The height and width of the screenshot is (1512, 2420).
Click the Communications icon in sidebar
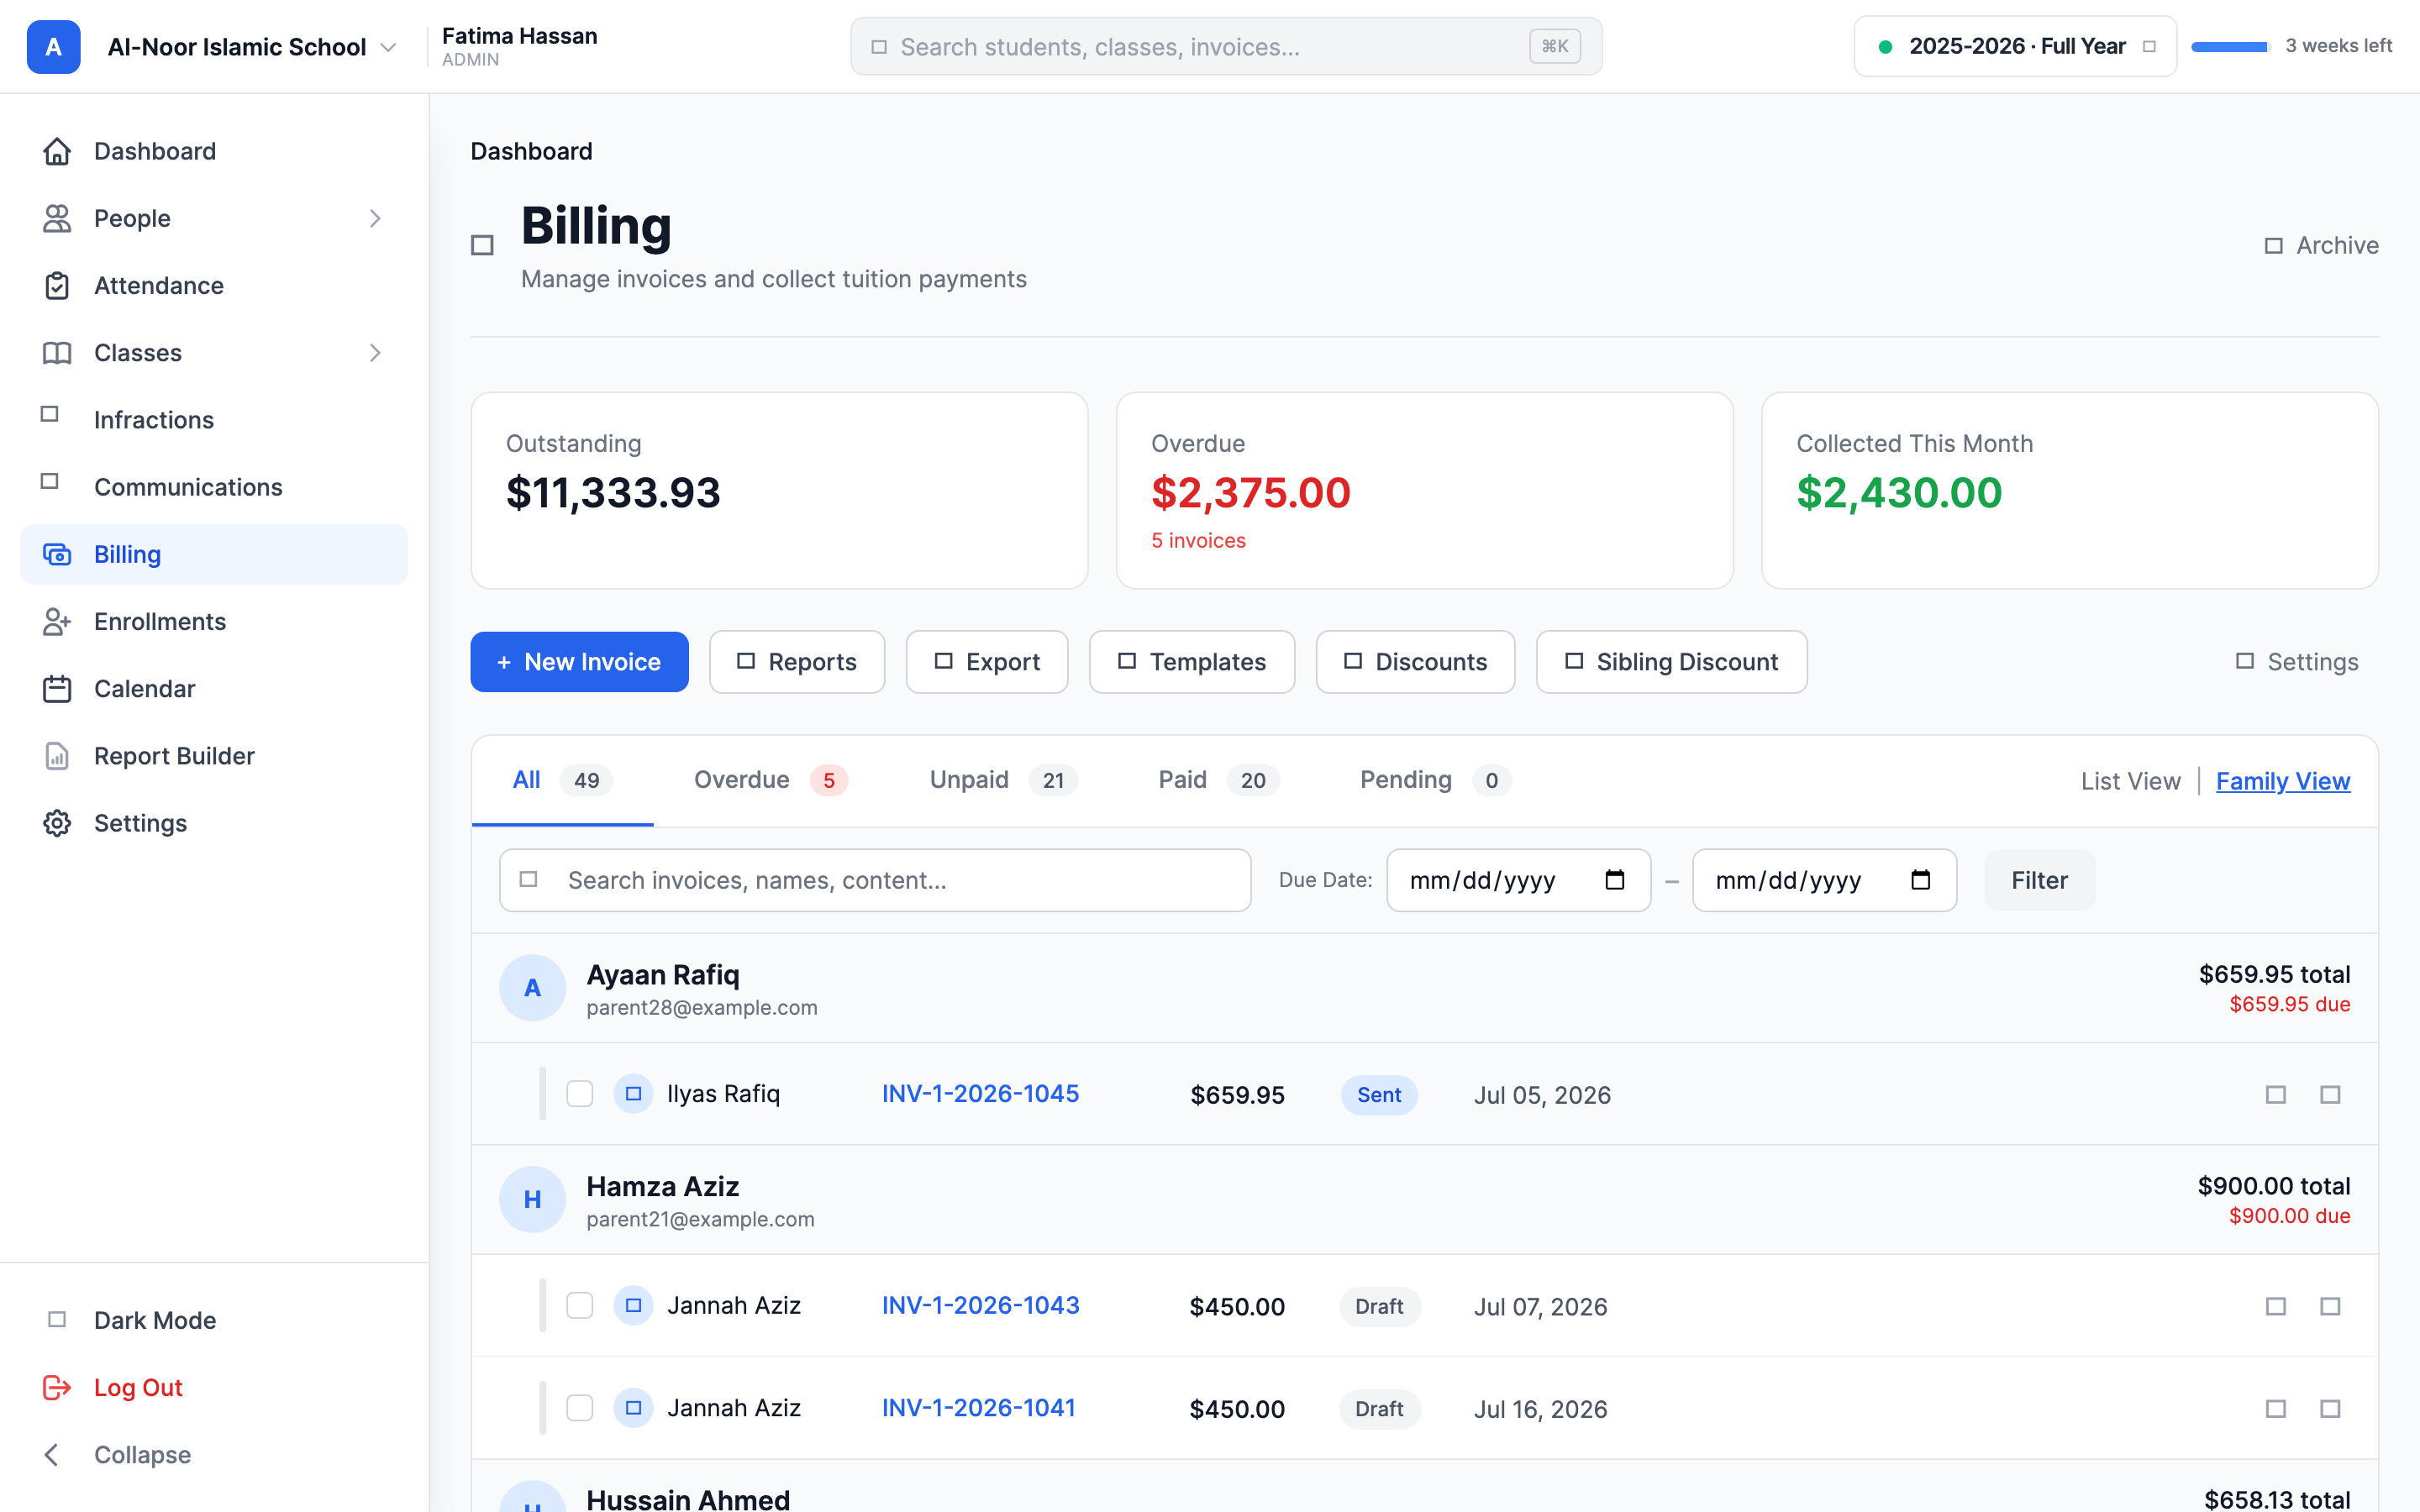click(50, 481)
